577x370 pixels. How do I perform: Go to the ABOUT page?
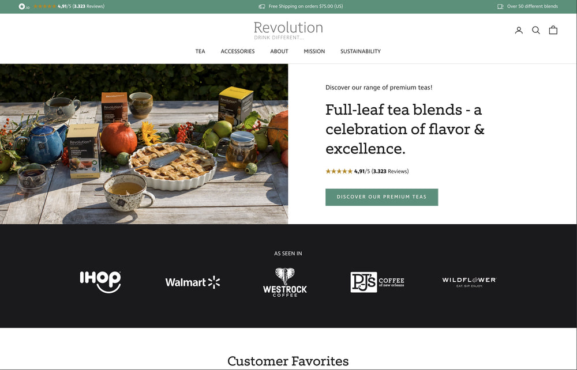pyautogui.click(x=279, y=51)
